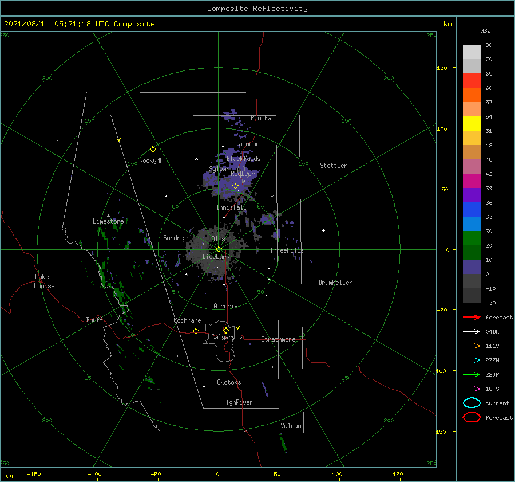This screenshot has height=482, width=515.
Task: Click the -30 value at scale bottom
Action: pyautogui.click(x=490, y=303)
